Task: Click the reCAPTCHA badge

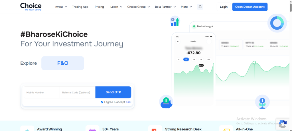Action: [x=283, y=124]
